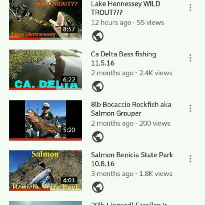Open 'Salmon Benicia State Park 10.8.16' title
The image size is (205, 205).
pyautogui.click(x=132, y=159)
